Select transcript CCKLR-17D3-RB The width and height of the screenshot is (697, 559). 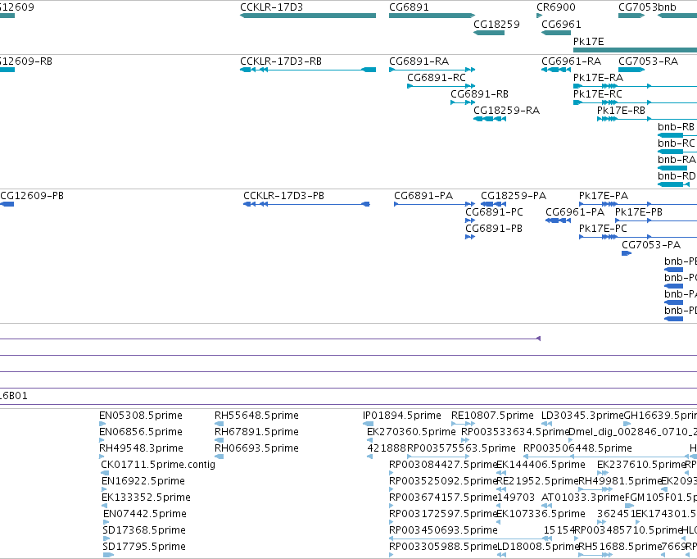(x=308, y=70)
